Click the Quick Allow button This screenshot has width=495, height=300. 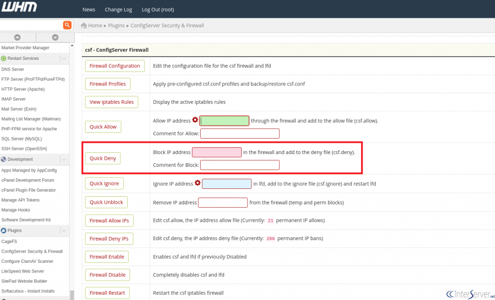(x=103, y=127)
